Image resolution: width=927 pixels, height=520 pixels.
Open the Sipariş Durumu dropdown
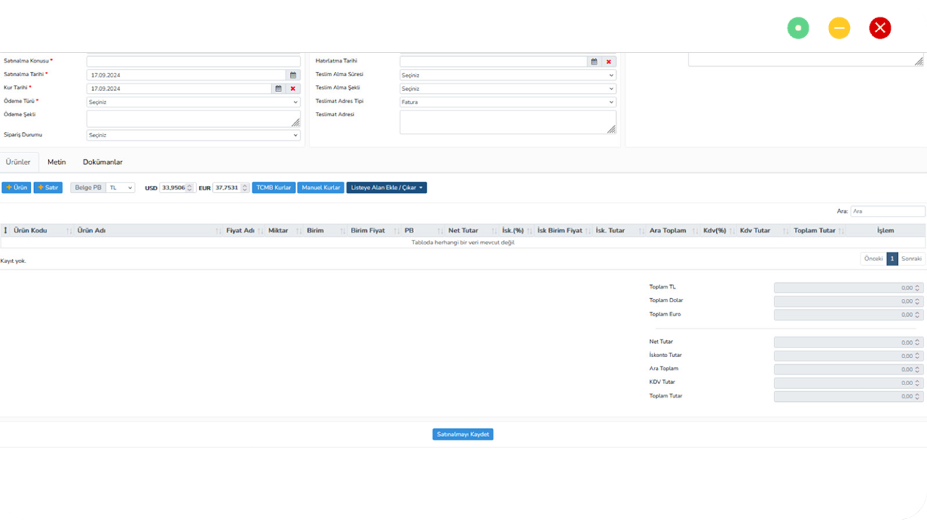[193, 135]
